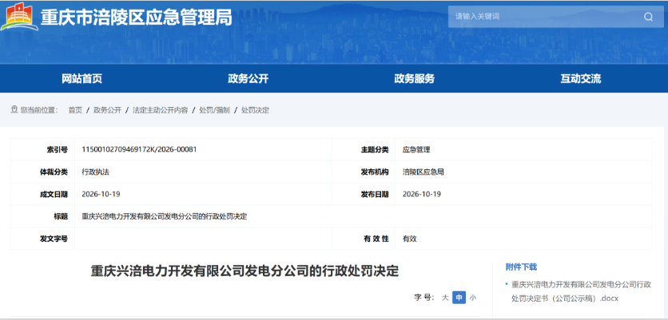Click the location pin icon in the breadcrumb
Viewport: 668px width, 320px height.
pos(14,110)
